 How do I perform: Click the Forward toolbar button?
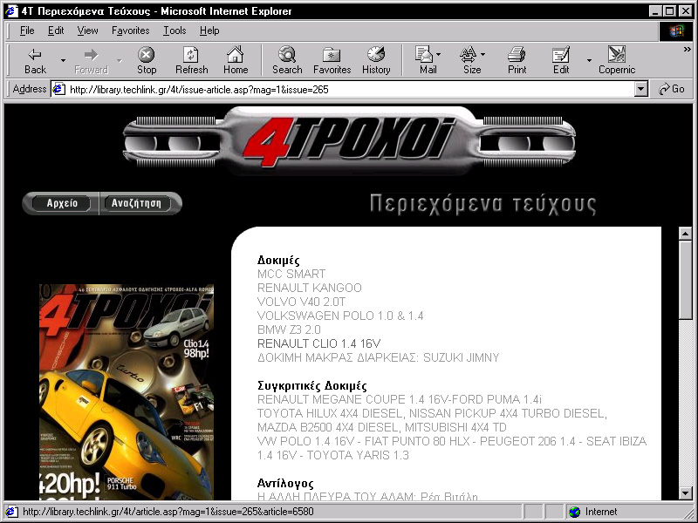[x=92, y=61]
